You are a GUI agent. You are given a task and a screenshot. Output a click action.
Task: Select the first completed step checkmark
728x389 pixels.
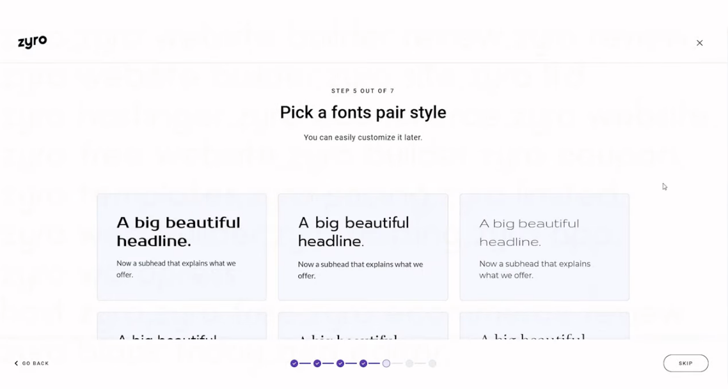click(x=294, y=363)
